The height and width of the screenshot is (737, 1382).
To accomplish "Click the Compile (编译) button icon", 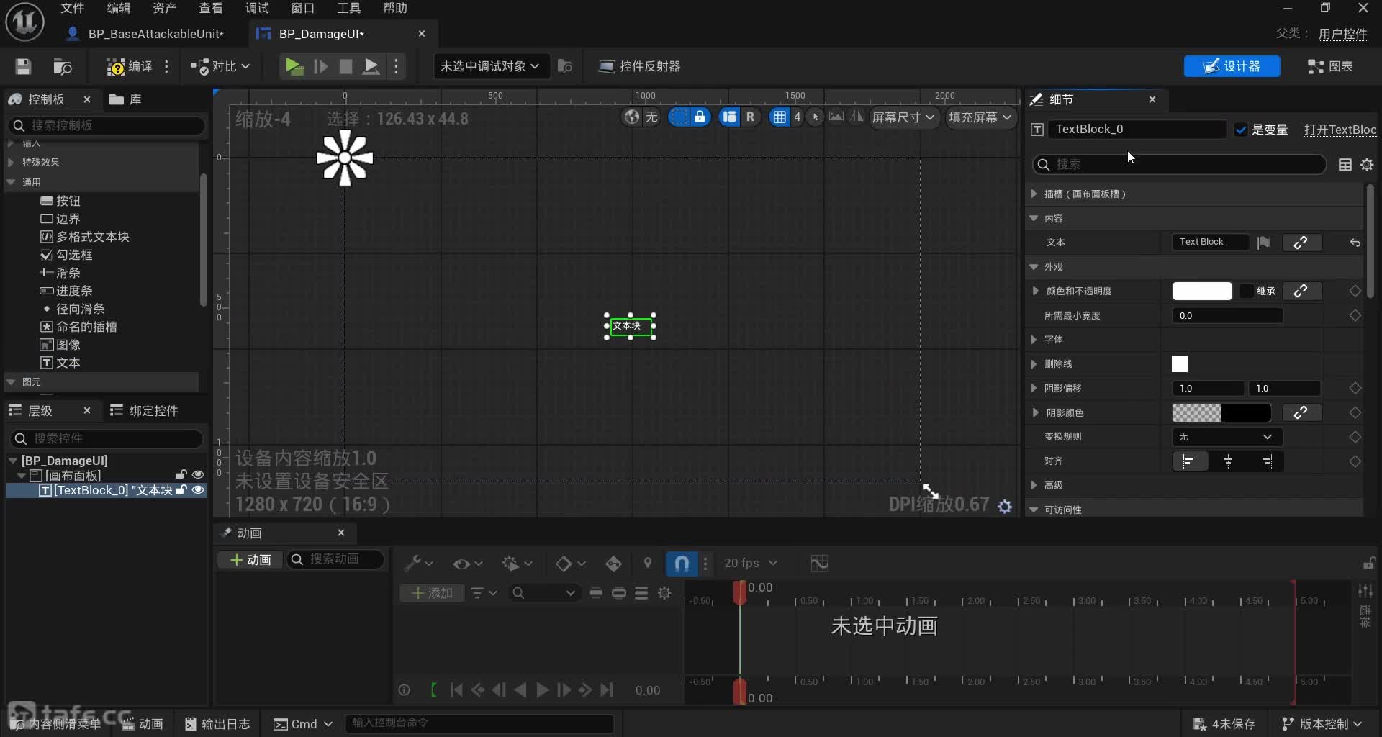I will pos(116,66).
